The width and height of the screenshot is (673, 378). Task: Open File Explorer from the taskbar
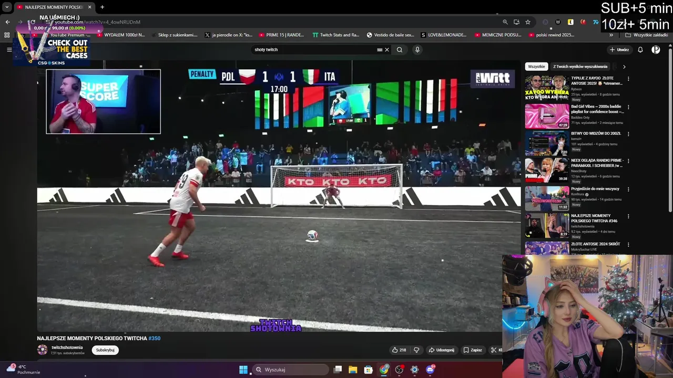pyautogui.click(x=353, y=370)
